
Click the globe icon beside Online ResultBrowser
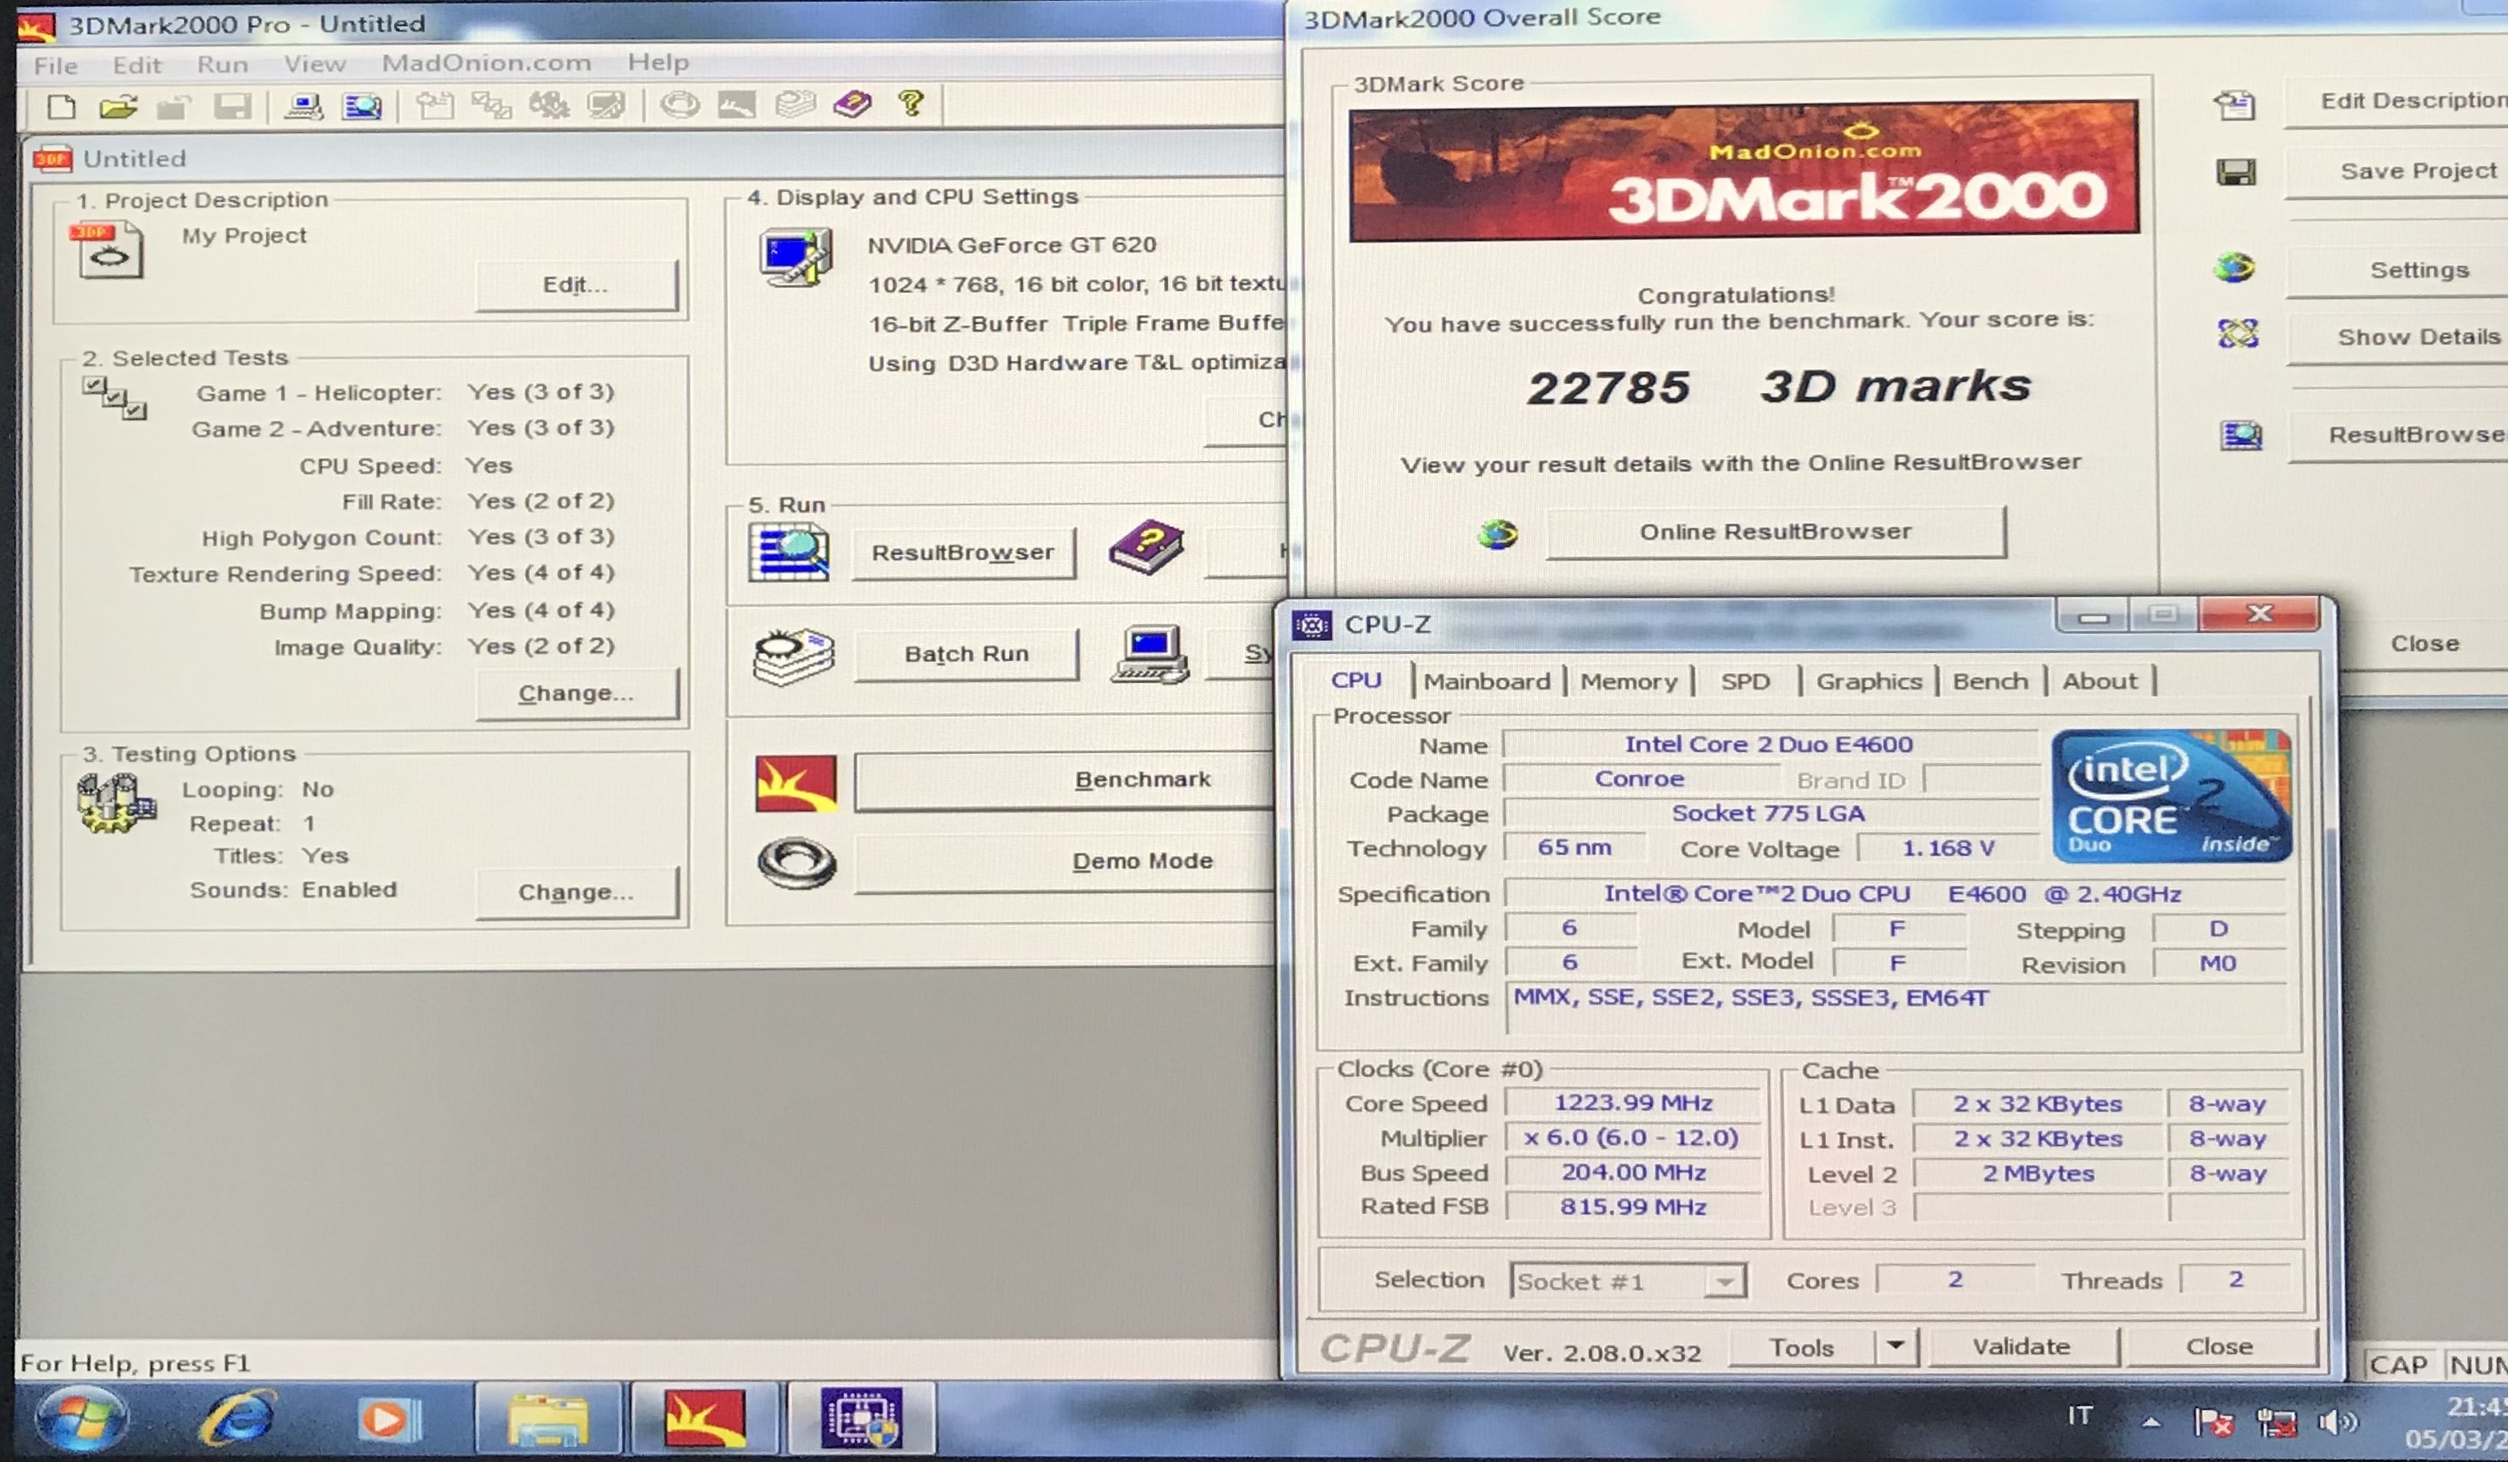(x=1498, y=534)
